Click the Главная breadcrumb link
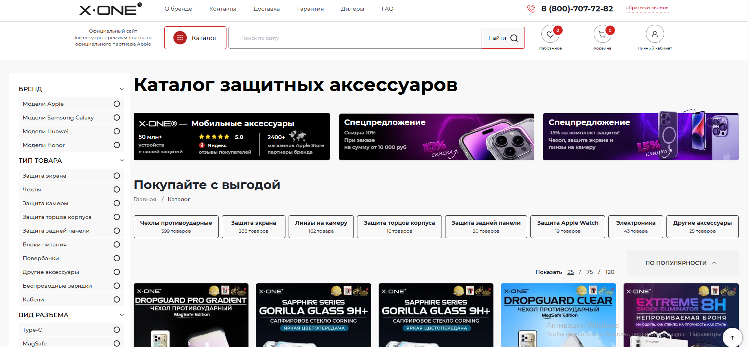Image resolution: width=749 pixels, height=347 pixels. (145, 199)
